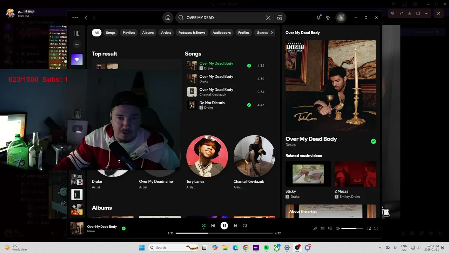Open Microsoft Edge from the taskbar
449x253 pixels.
point(235,248)
